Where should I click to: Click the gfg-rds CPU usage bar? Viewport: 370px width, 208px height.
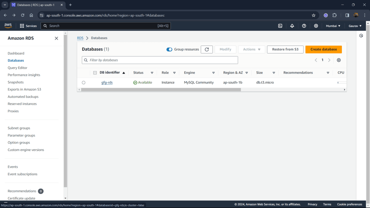click(342, 83)
